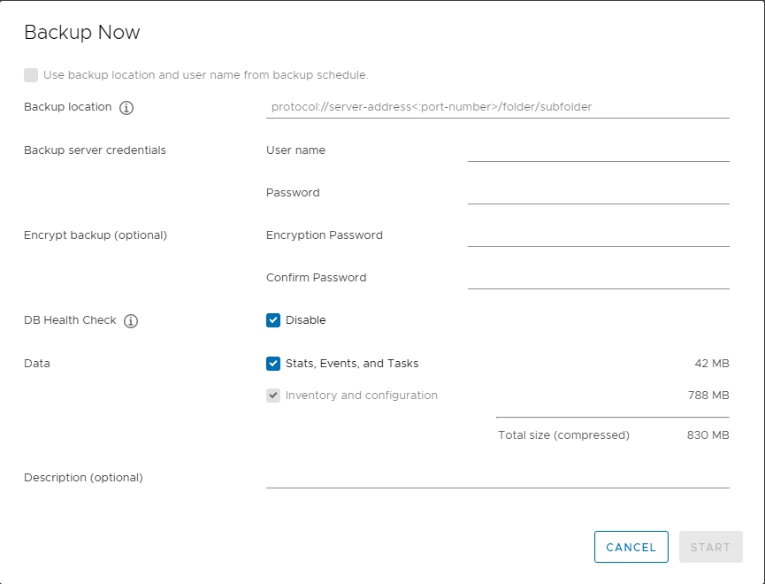Click the info icon beside Backup location
The height and width of the screenshot is (584, 765).
tap(126, 107)
